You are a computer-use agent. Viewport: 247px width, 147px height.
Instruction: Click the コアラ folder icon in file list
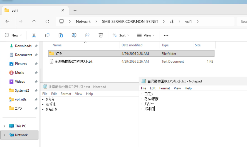51,53
